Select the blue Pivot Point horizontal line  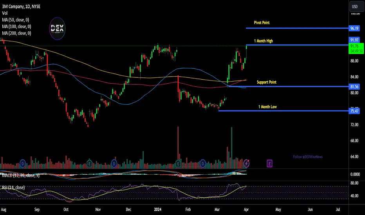coord(297,28)
